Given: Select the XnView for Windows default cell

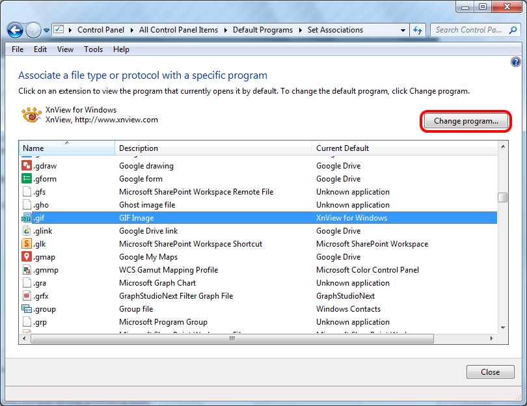Looking at the screenshot, I should pos(351,218).
